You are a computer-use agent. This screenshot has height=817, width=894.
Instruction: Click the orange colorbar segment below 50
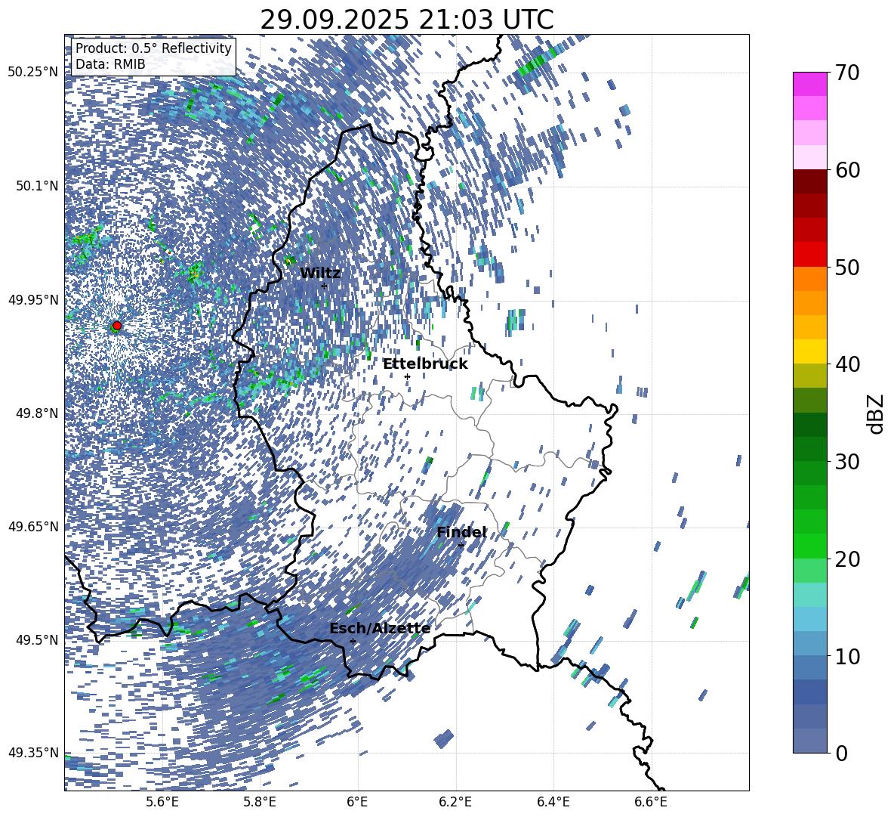click(810, 279)
